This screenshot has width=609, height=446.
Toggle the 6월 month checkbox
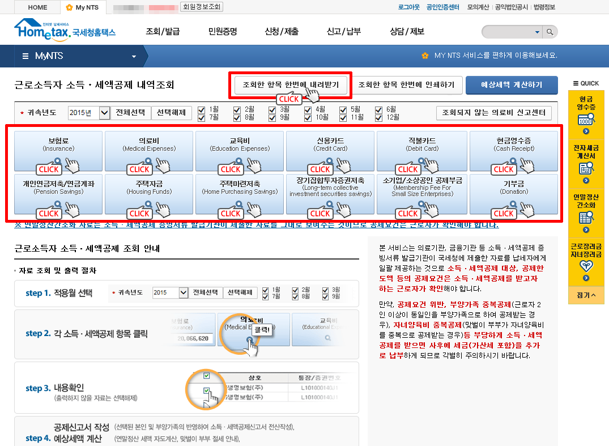pyautogui.click(x=379, y=109)
